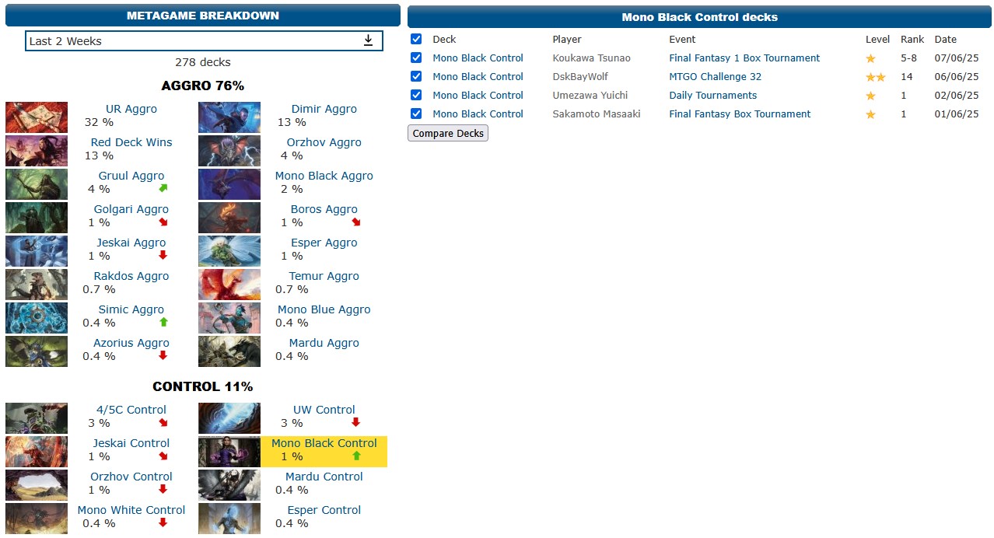Click the Red Deck Wins card image
The height and width of the screenshot is (538, 994).
pyautogui.click(x=37, y=151)
